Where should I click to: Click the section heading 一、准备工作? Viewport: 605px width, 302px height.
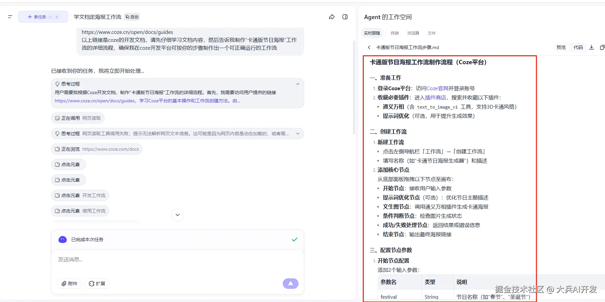386,78
